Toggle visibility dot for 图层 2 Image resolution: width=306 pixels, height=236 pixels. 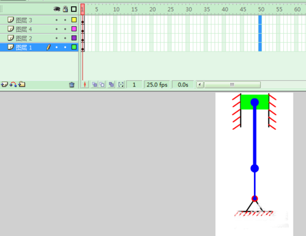click(56, 38)
